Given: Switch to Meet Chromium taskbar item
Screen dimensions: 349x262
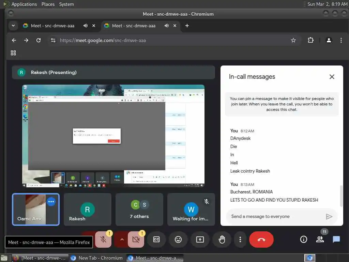Looking at the screenshot, I should pyautogui.click(x=155, y=258).
